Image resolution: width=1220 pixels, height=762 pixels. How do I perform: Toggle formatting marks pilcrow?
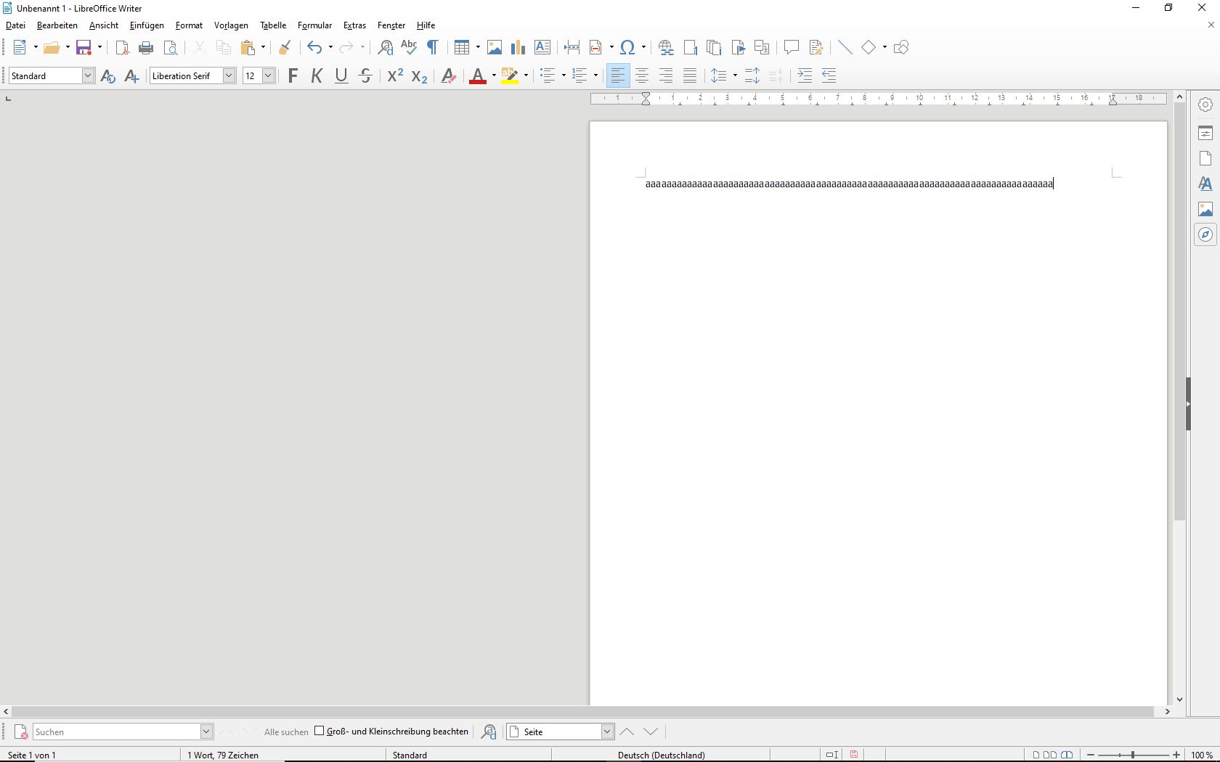(x=433, y=48)
